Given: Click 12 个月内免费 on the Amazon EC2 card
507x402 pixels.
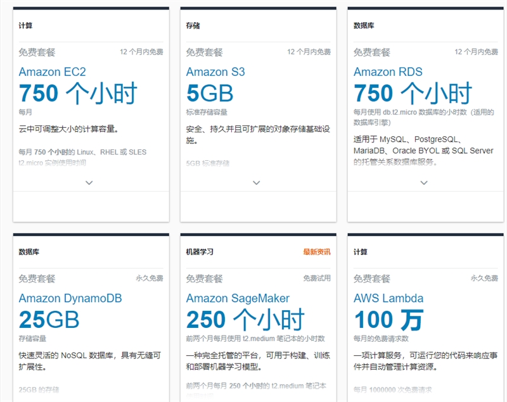Looking at the screenshot, I should coord(141,52).
